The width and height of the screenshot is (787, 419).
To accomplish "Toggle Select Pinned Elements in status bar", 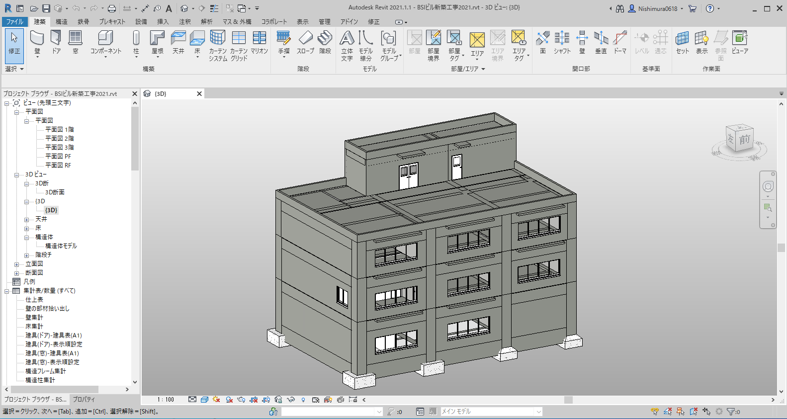I will tap(681, 412).
